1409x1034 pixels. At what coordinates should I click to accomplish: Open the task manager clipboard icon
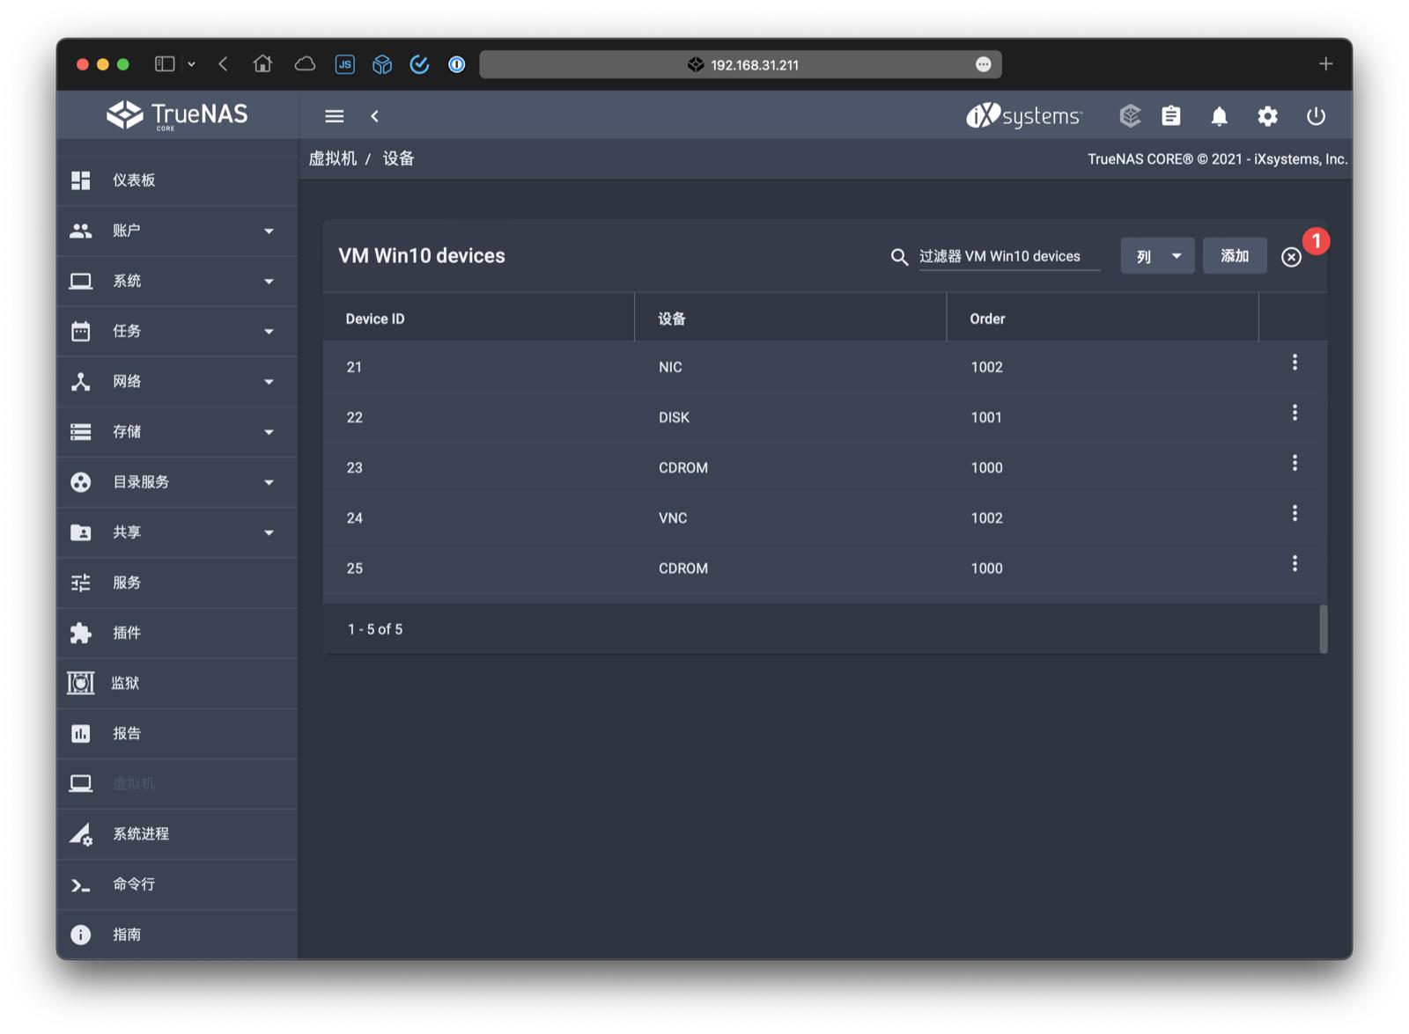(x=1171, y=115)
